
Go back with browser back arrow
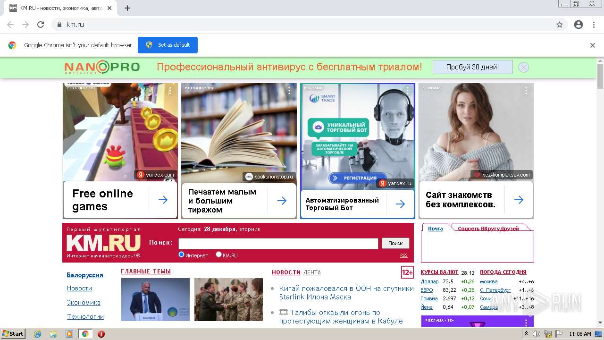pos(10,25)
